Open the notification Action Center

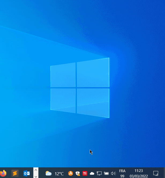click(x=156, y=173)
